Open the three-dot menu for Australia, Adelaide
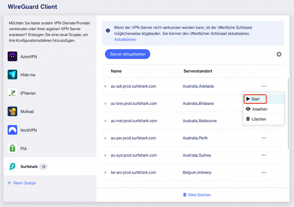 [x=264, y=86]
